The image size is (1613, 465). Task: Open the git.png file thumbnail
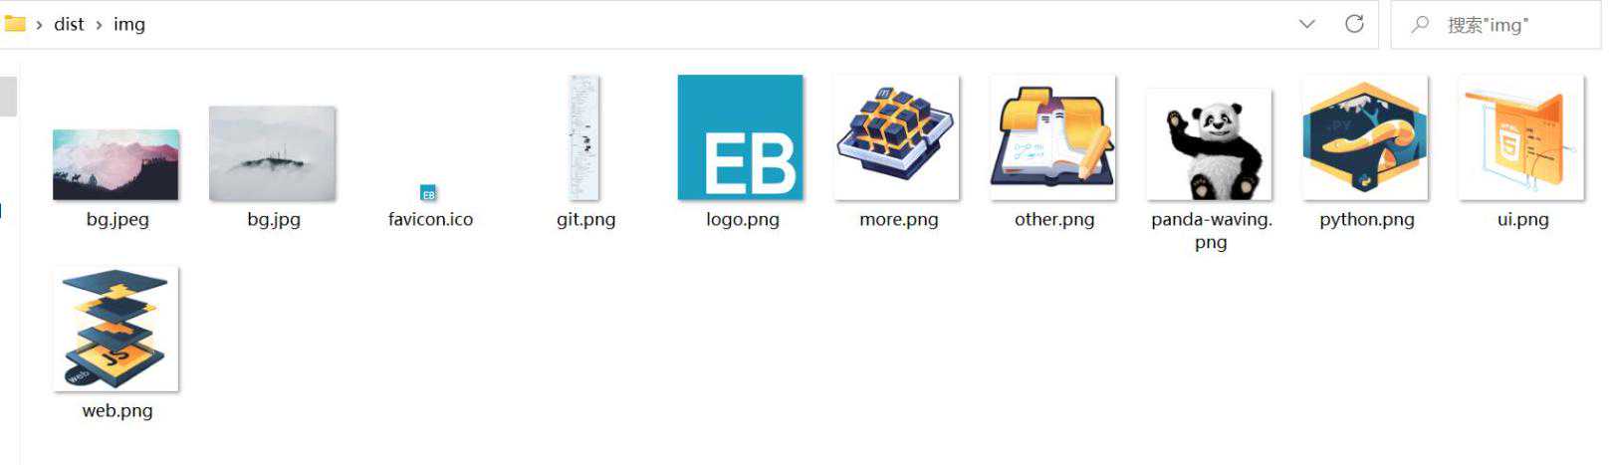[583, 137]
